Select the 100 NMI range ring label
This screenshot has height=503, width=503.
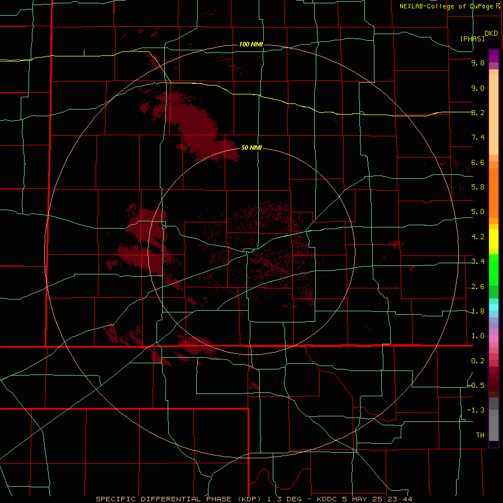pos(251,44)
